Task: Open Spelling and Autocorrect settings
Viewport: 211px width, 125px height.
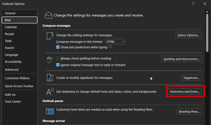Action: point(182,59)
